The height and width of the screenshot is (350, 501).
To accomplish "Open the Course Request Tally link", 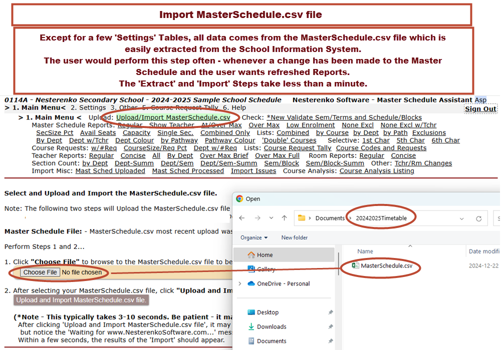I will [298, 148].
